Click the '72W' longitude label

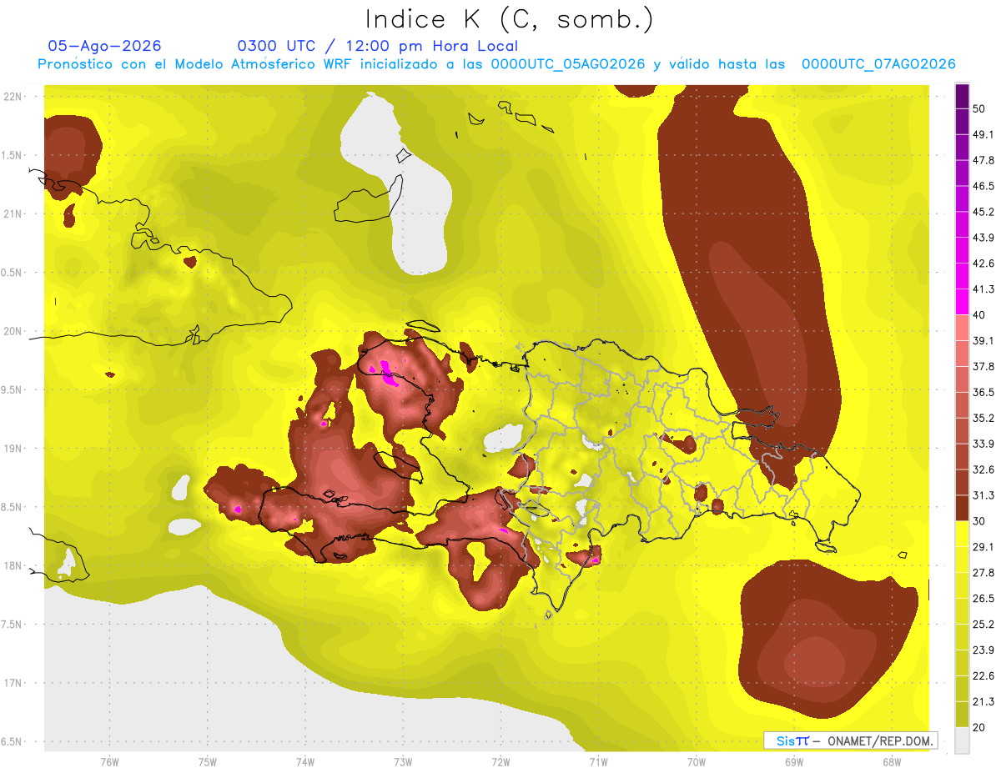coord(500,762)
